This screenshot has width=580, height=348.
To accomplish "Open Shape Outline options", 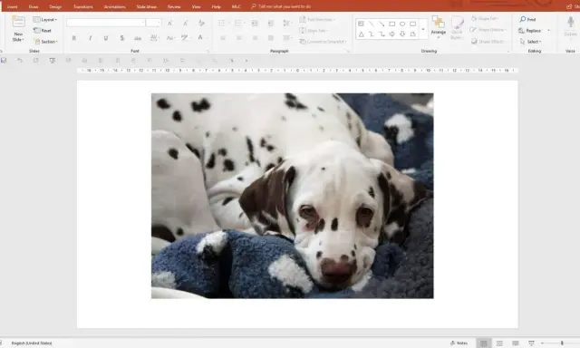I will tap(488, 30).
